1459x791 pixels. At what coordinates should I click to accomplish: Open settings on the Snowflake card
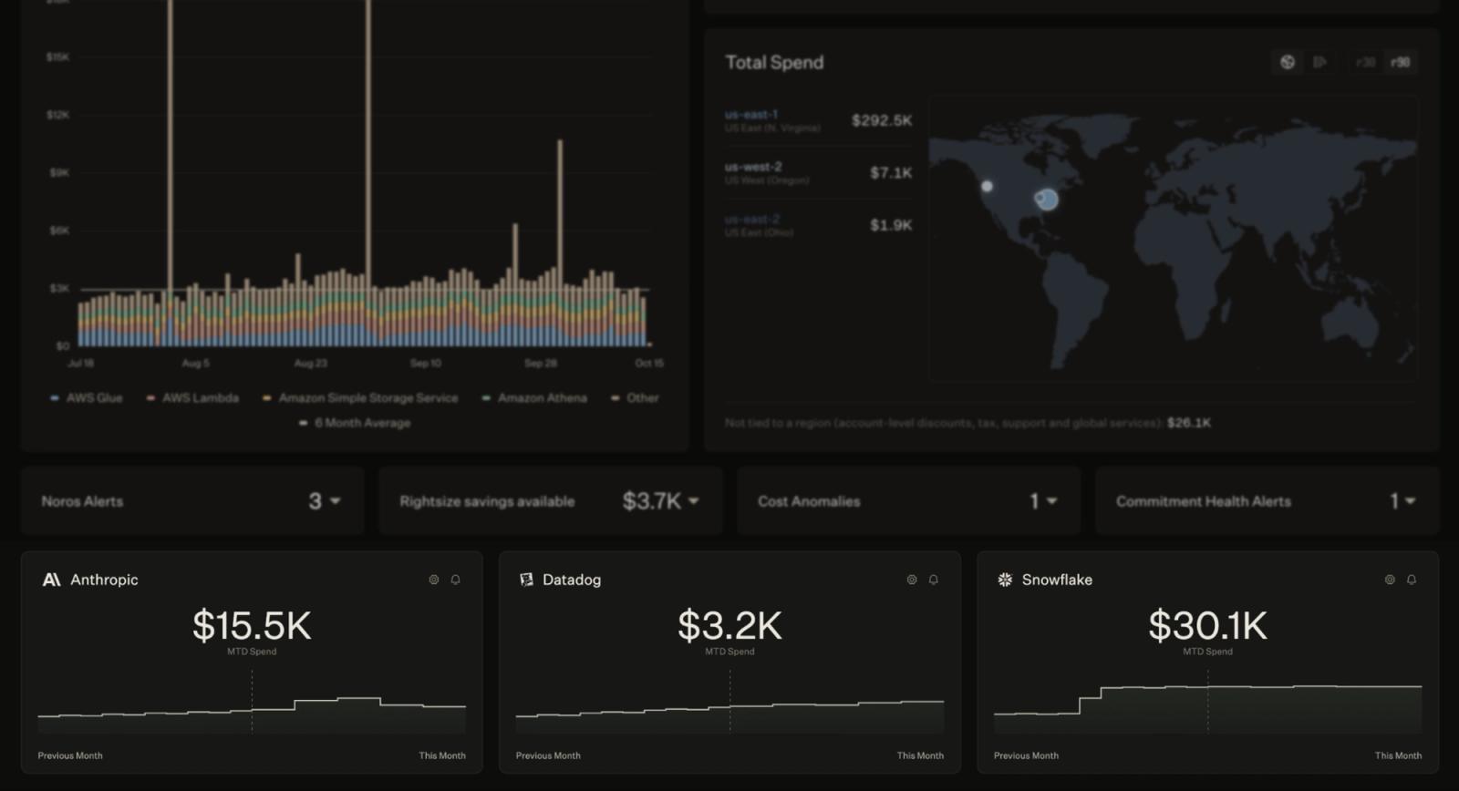coord(1390,580)
